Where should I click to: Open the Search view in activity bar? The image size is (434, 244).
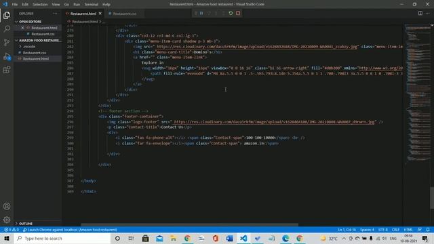[7, 28]
